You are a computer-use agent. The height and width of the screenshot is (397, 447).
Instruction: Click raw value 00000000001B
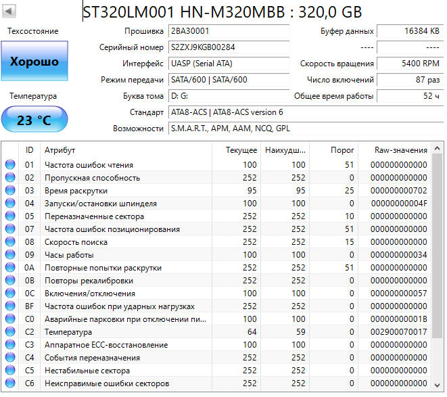click(x=399, y=319)
